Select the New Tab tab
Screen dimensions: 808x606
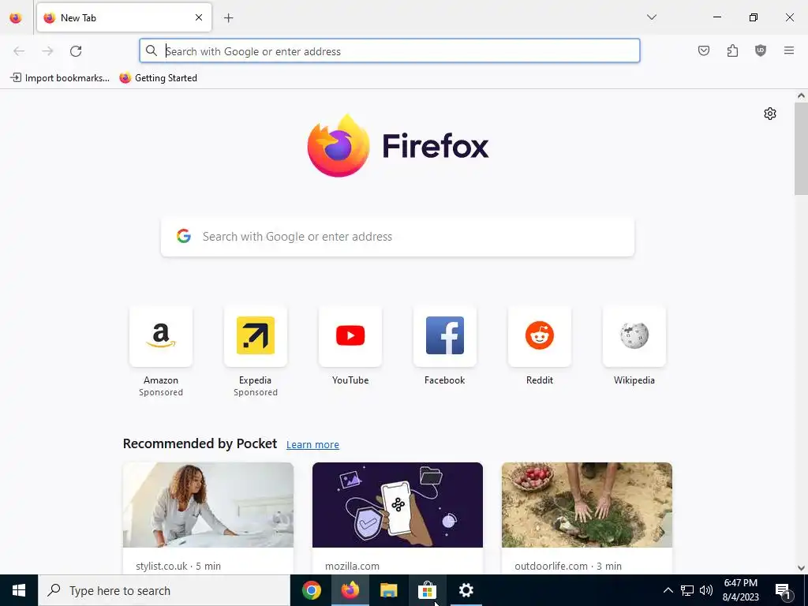[124, 17]
